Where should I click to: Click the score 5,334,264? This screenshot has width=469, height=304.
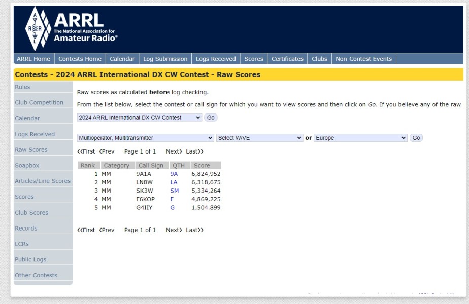[x=206, y=191]
